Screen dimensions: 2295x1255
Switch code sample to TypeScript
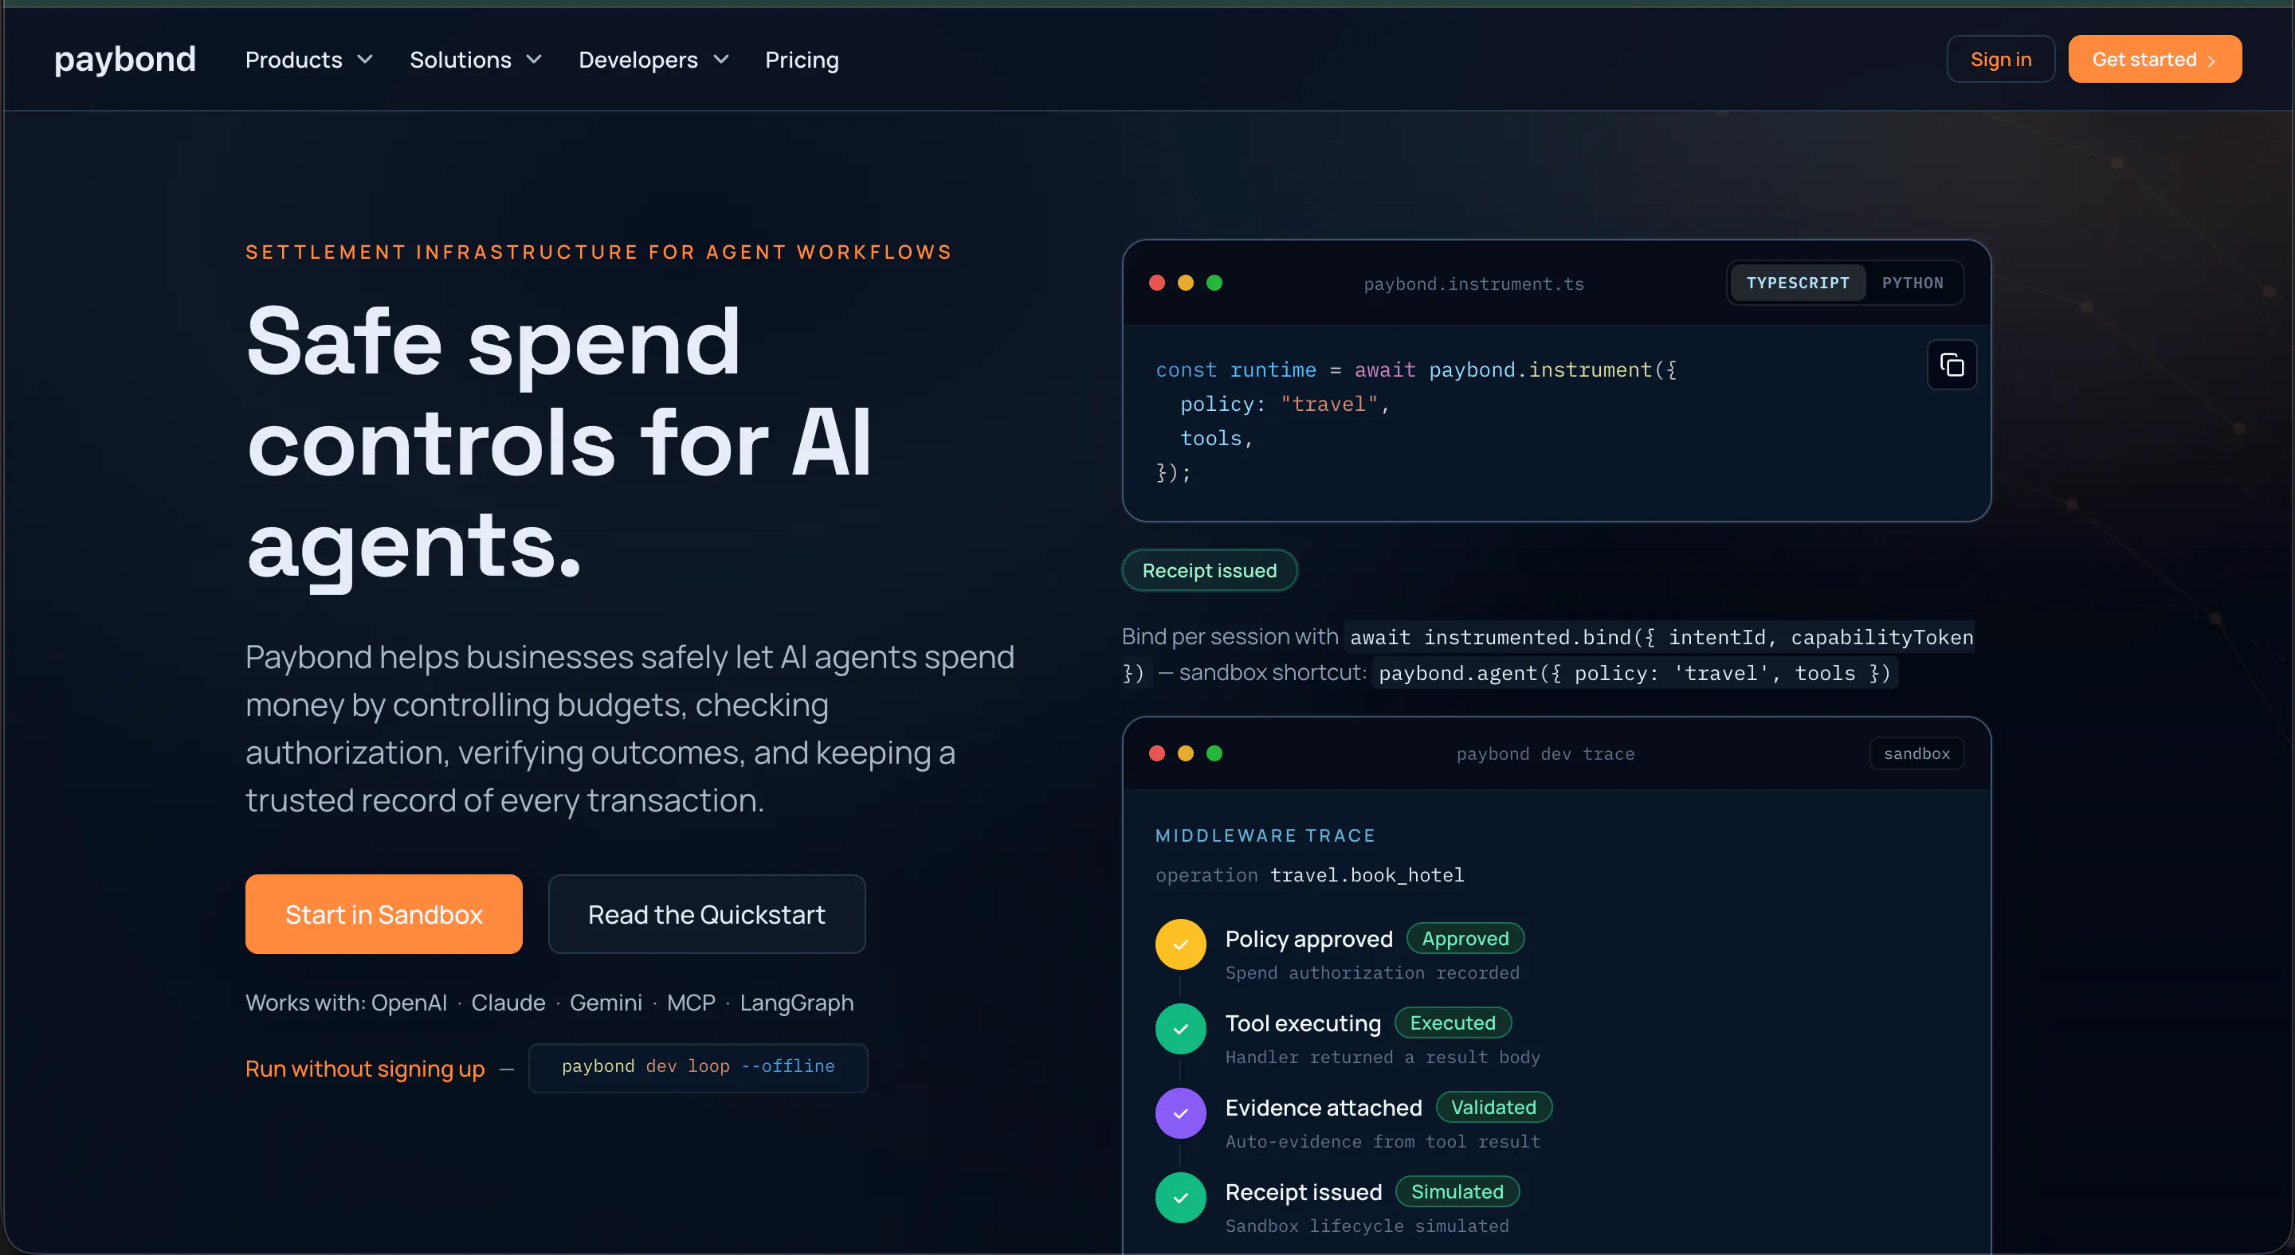point(1798,283)
